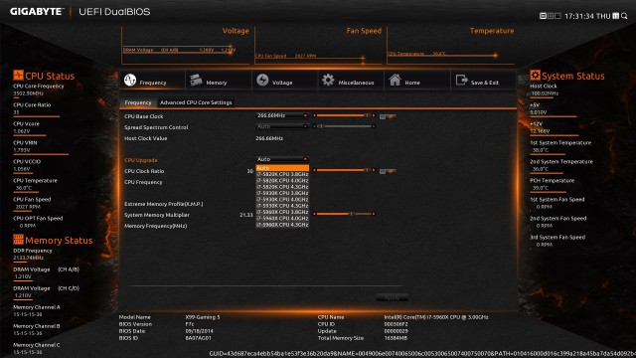
Task: Select the Frequency sub-tab
Action: 138,102
